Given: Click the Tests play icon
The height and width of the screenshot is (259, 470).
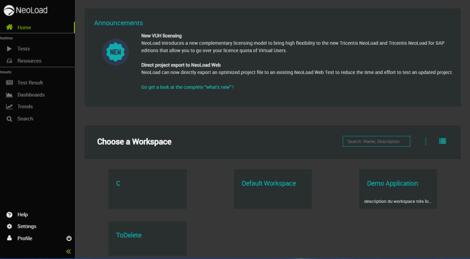Looking at the screenshot, I should 9,49.
